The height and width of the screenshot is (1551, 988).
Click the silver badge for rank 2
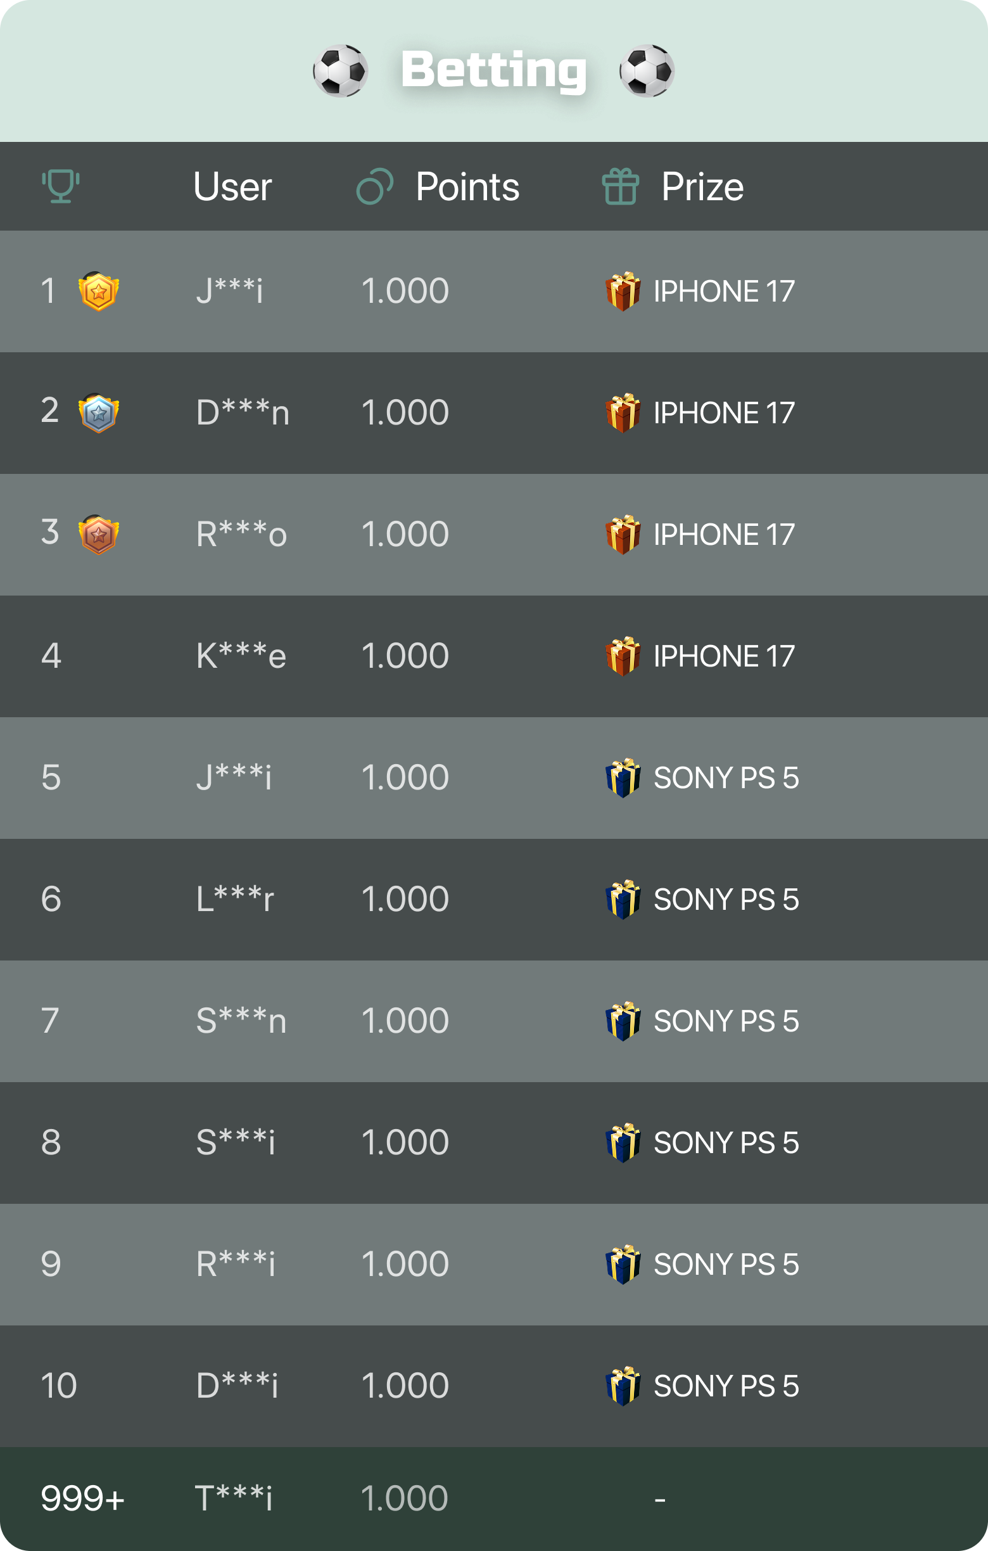98,414
